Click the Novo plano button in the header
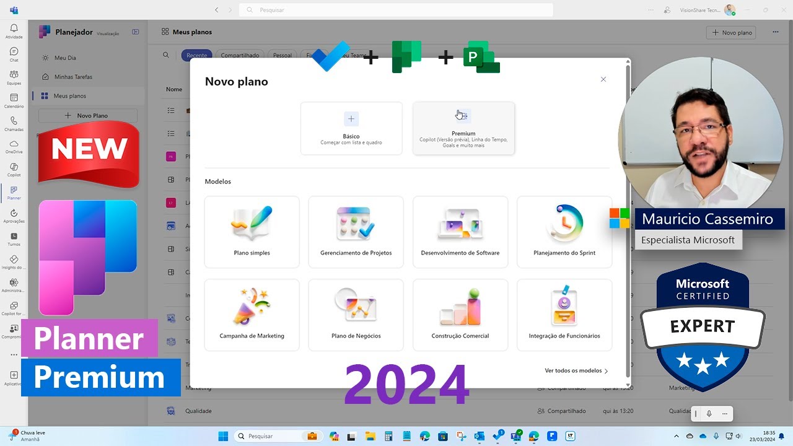The image size is (793, 446). click(x=732, y=32)
